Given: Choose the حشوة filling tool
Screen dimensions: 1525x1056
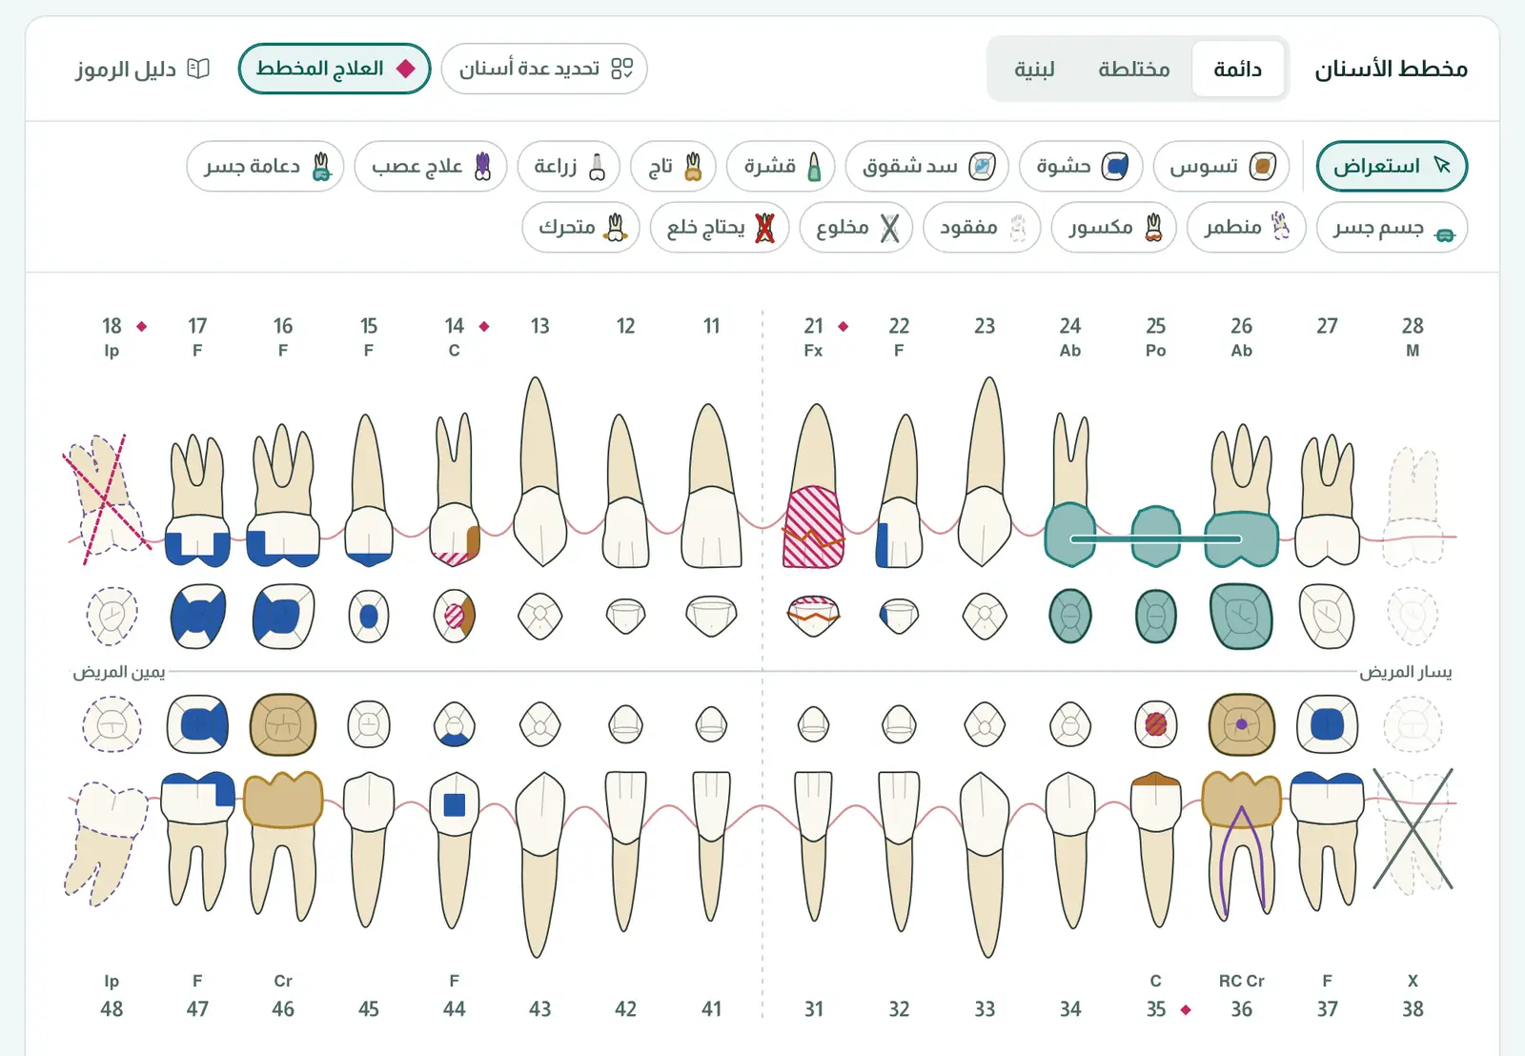Looking at the screenshot, I should (1081, 167).
